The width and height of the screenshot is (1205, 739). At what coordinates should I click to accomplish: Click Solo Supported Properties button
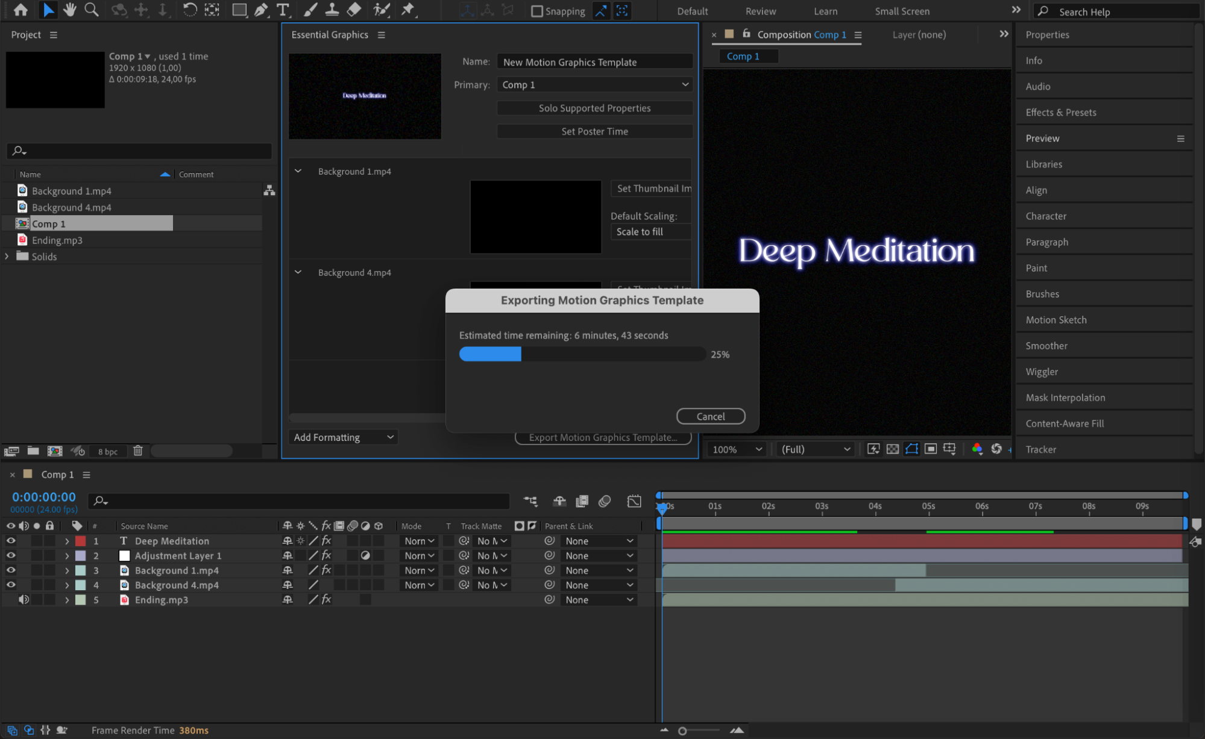tap(594, 108)
